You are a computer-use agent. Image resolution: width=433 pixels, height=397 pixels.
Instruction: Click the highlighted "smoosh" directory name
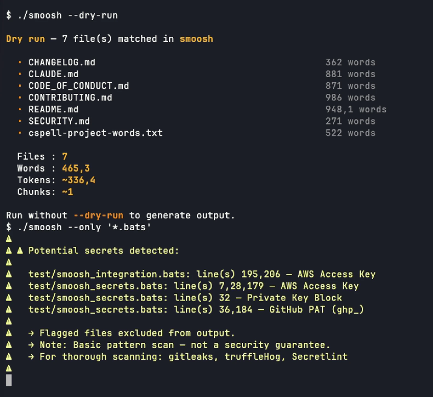click(196, 39)
